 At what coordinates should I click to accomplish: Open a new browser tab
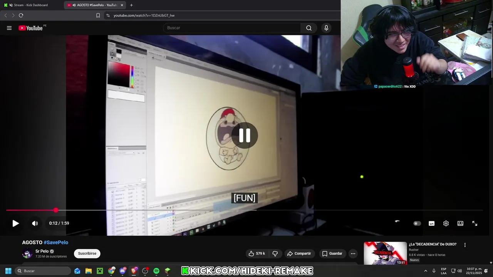(131, 5)
